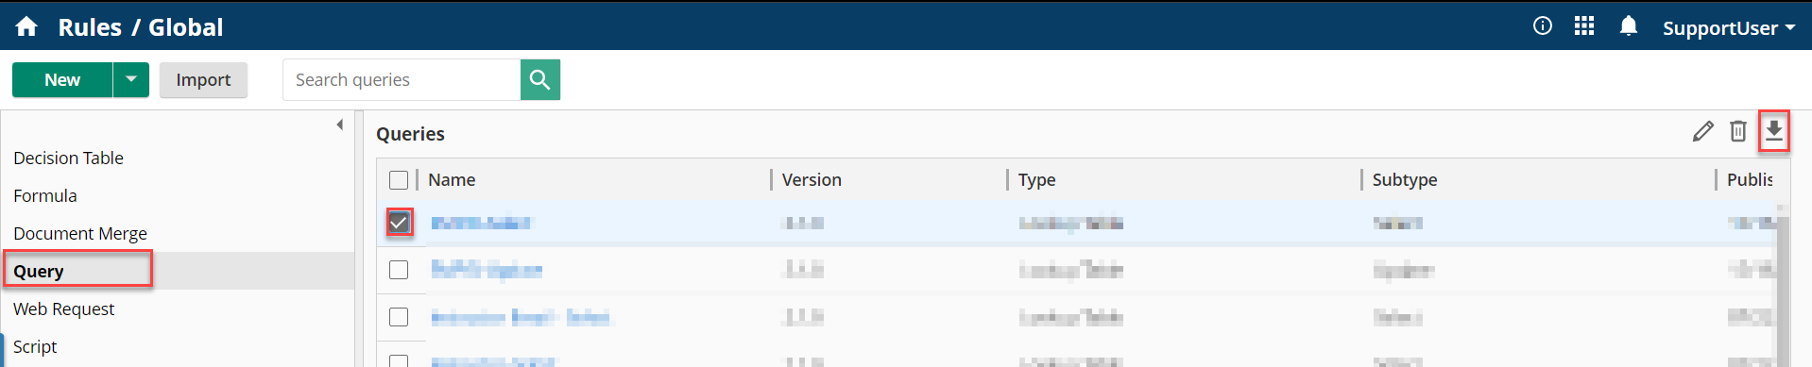Go to the home page icon
Viewport: 1812px width, 367px height.
(x=26, y=26)
